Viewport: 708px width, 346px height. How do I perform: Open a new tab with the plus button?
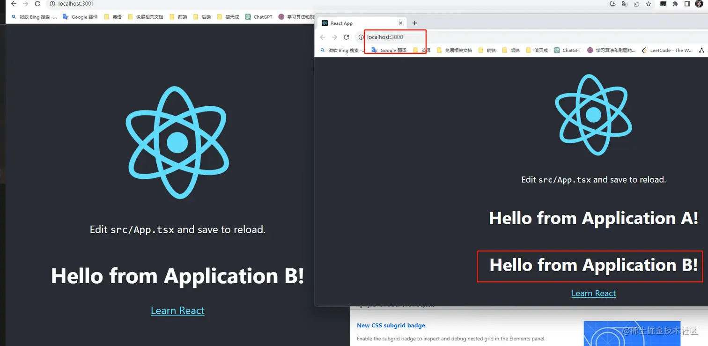[414, 23]
